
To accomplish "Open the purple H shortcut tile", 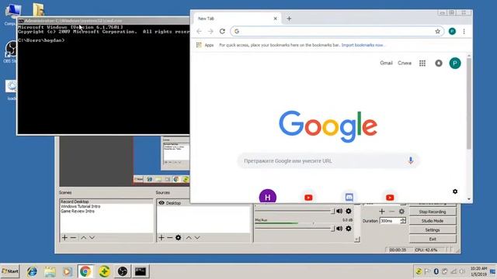I will [x=267, y=196].
